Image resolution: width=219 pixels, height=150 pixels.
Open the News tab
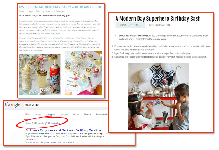[76, 115]
